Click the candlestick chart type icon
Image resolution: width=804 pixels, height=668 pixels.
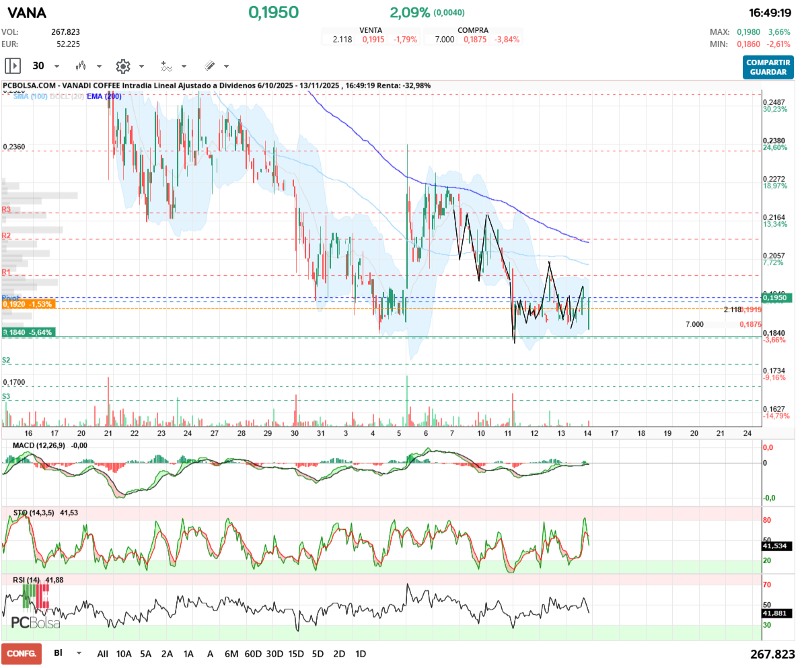point(81,66)
